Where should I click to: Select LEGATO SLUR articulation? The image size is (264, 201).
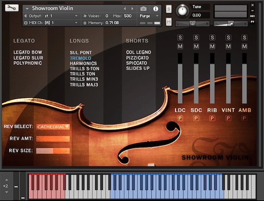(x=28, y=58)
